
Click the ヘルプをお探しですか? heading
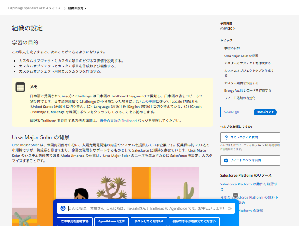[236, 126]
